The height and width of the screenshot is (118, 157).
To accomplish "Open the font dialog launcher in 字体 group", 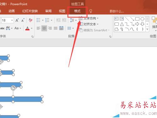I will click(x=32, y=36).
